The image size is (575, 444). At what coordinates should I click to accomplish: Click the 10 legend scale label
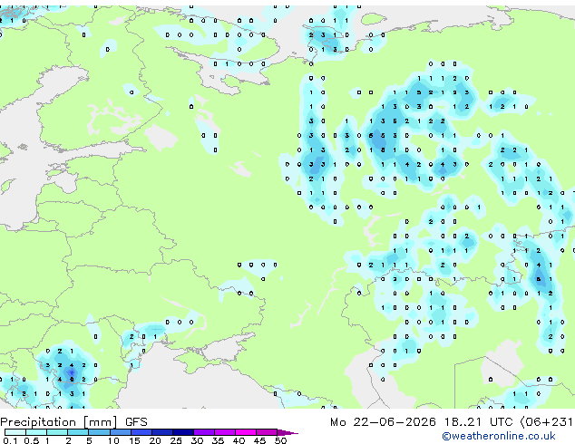pos(113,440)
